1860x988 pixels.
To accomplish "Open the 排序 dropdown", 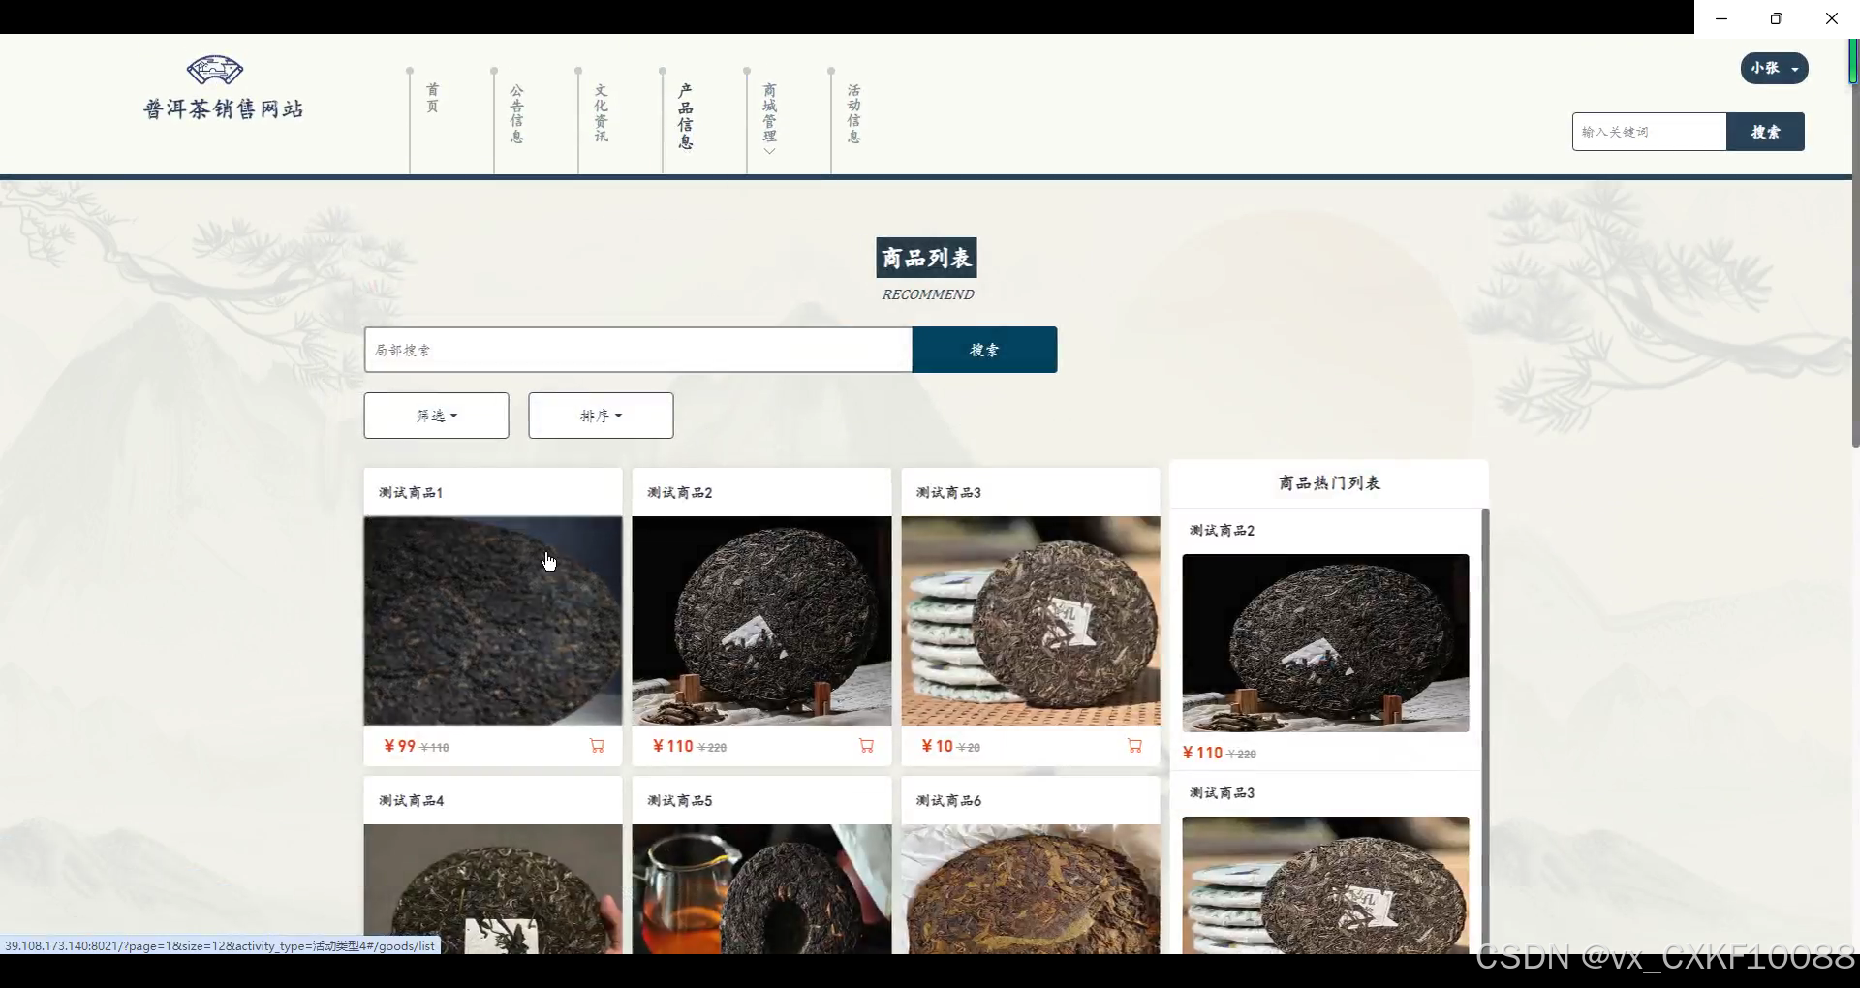I will (601, 416).
